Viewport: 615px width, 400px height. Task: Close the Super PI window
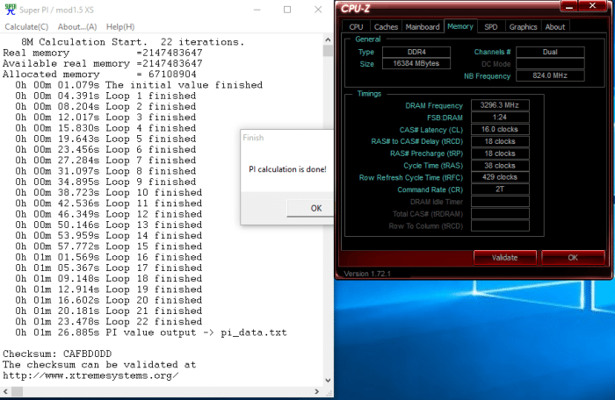click(x=318, y=10)
